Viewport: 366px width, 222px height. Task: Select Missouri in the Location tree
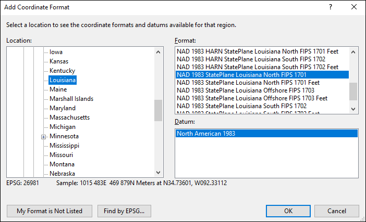pyautogui.click(x=61, y=155)
